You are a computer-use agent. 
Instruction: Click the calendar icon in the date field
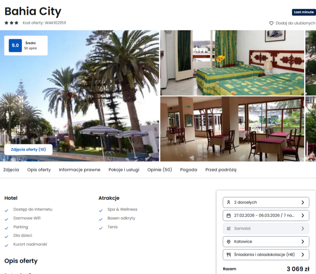(x=229, y=215)
